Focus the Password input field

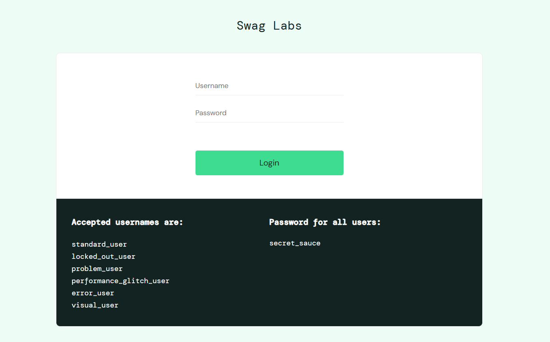click(x=269, y=113)
